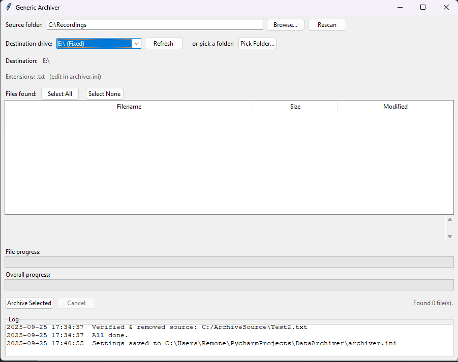
Task: Click the file list scroll down arrow
Action: pyautogui.click(x=449, y=237)
